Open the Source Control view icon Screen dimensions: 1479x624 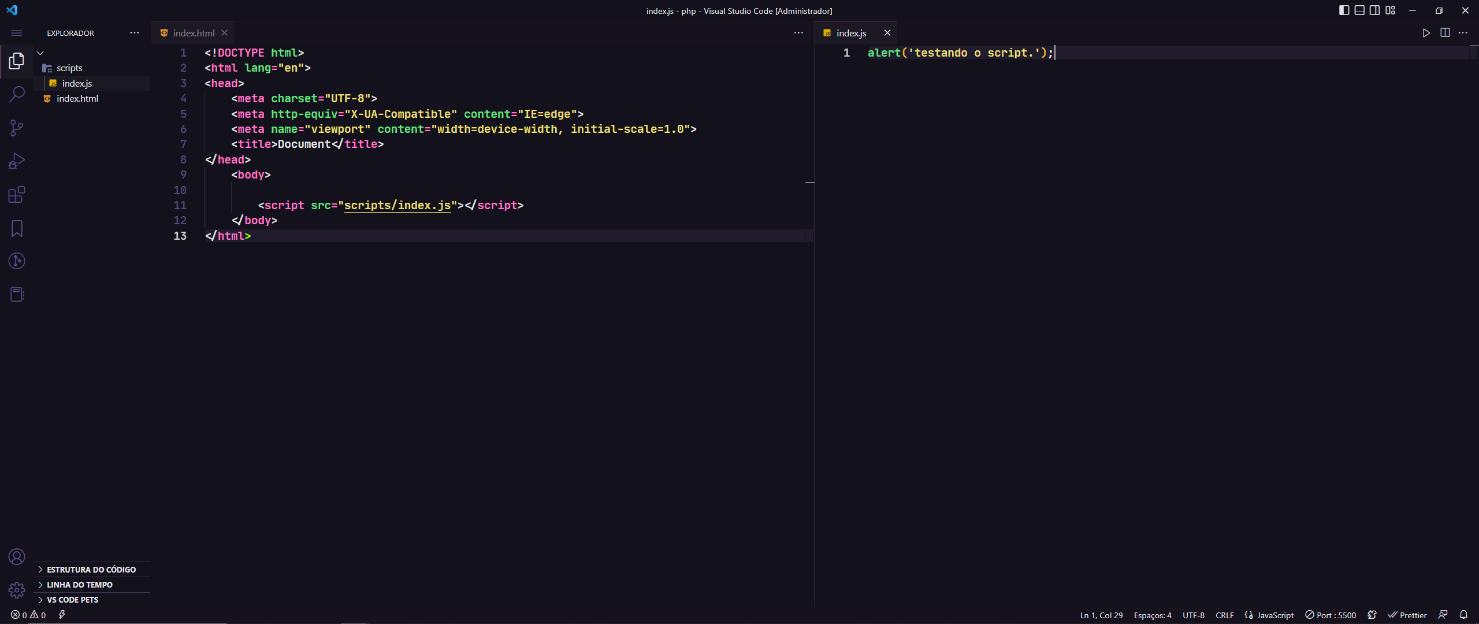pos(17,128)
